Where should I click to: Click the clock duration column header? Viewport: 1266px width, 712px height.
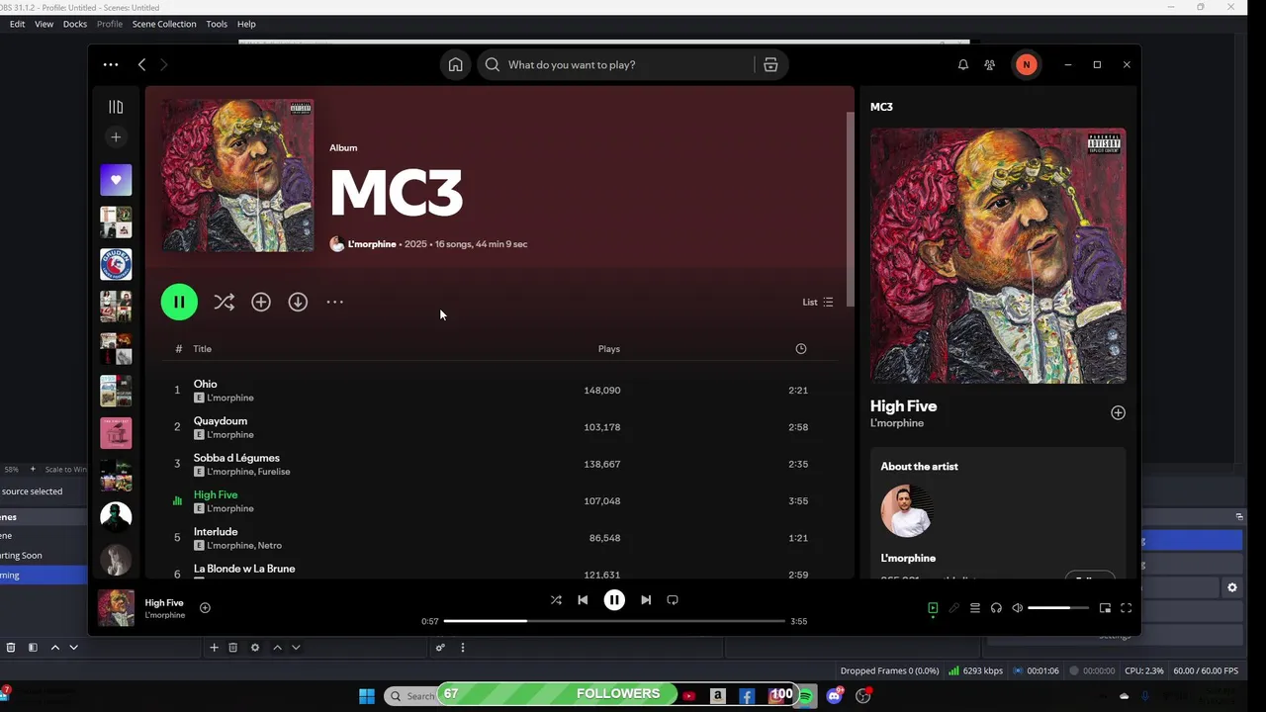coord(801,349)
